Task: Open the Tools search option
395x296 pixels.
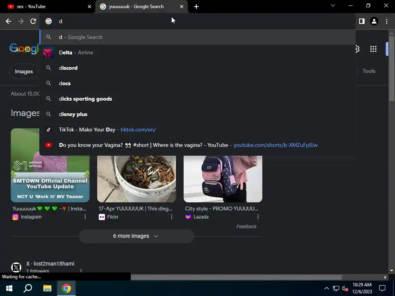Action: pos(369,71)
